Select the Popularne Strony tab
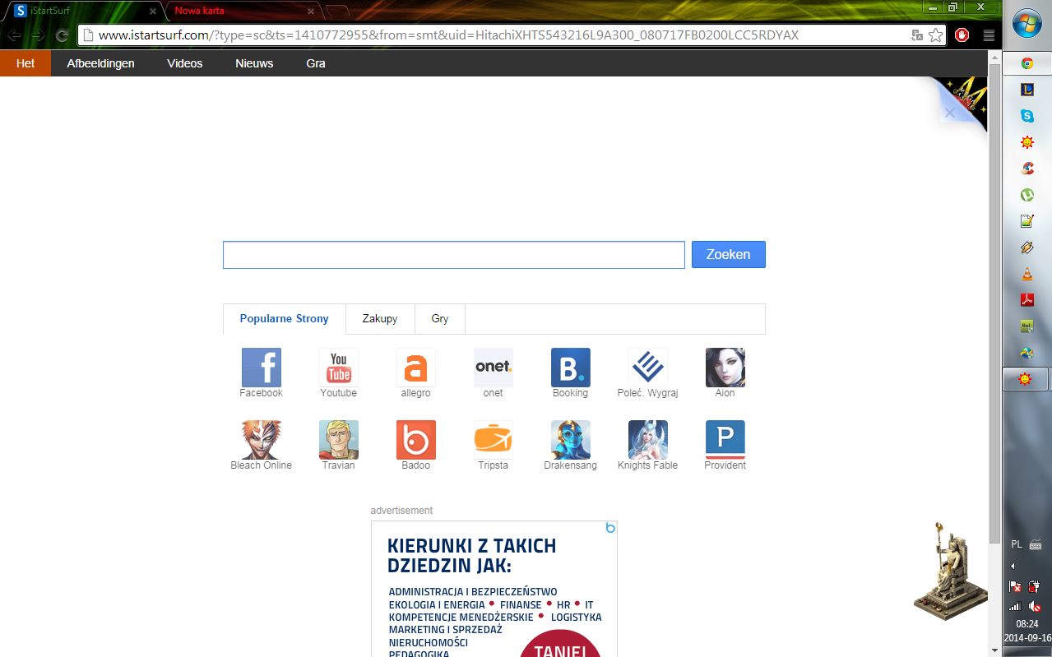 click(284, 319)
